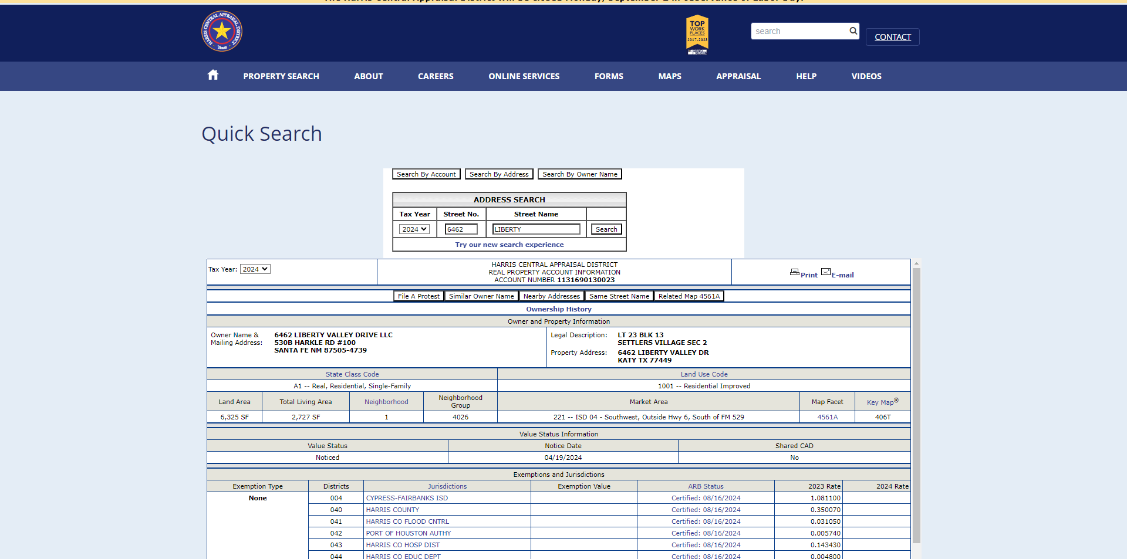Click Neighborhood column header link
Viewport: 1127px width, 559px height.
[386, 402]
